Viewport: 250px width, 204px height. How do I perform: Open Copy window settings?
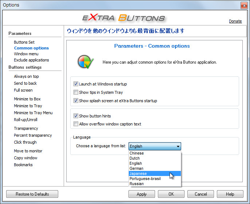coord(25,158)
